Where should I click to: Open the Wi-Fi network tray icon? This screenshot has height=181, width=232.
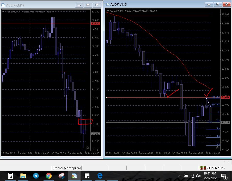192,176
